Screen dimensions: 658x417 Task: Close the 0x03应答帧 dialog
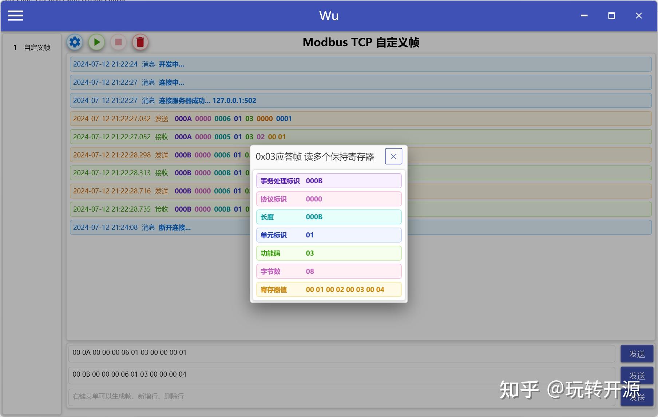393,156
